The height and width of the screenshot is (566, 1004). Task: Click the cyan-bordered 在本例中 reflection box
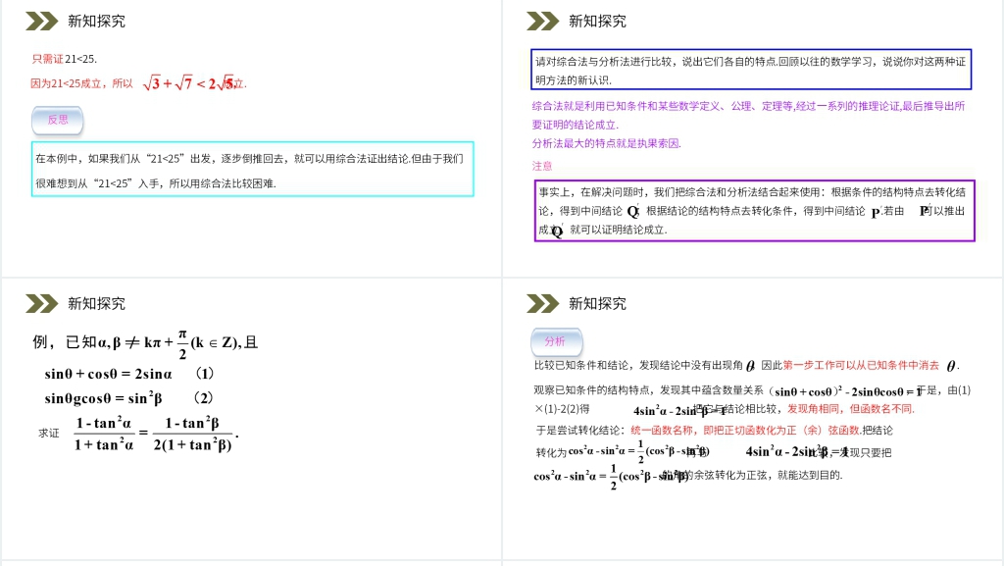click(x=251, y=169)
